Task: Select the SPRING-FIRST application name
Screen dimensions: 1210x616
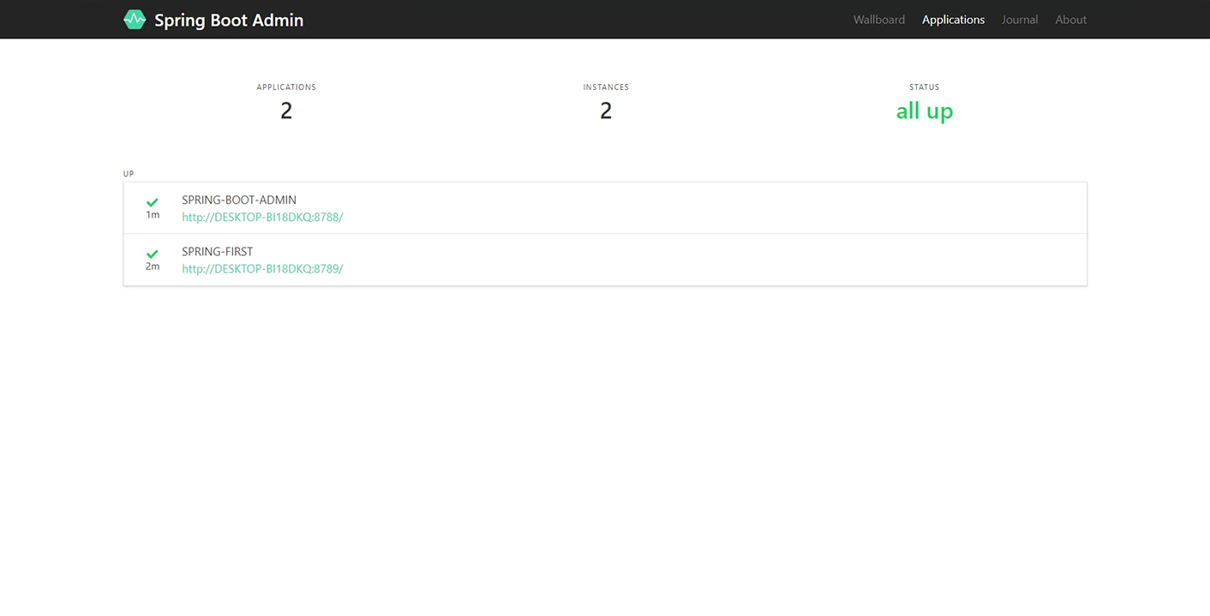Action: [x=218, y=252]
